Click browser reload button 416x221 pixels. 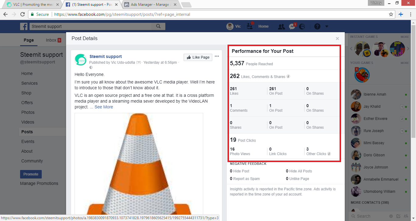pyautogui.click(x=23, y=14)
